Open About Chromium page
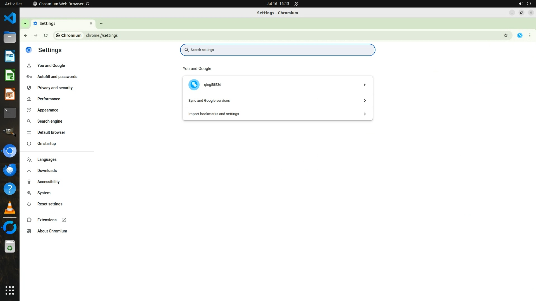The image size is (536, 301). tap(52, 231)
